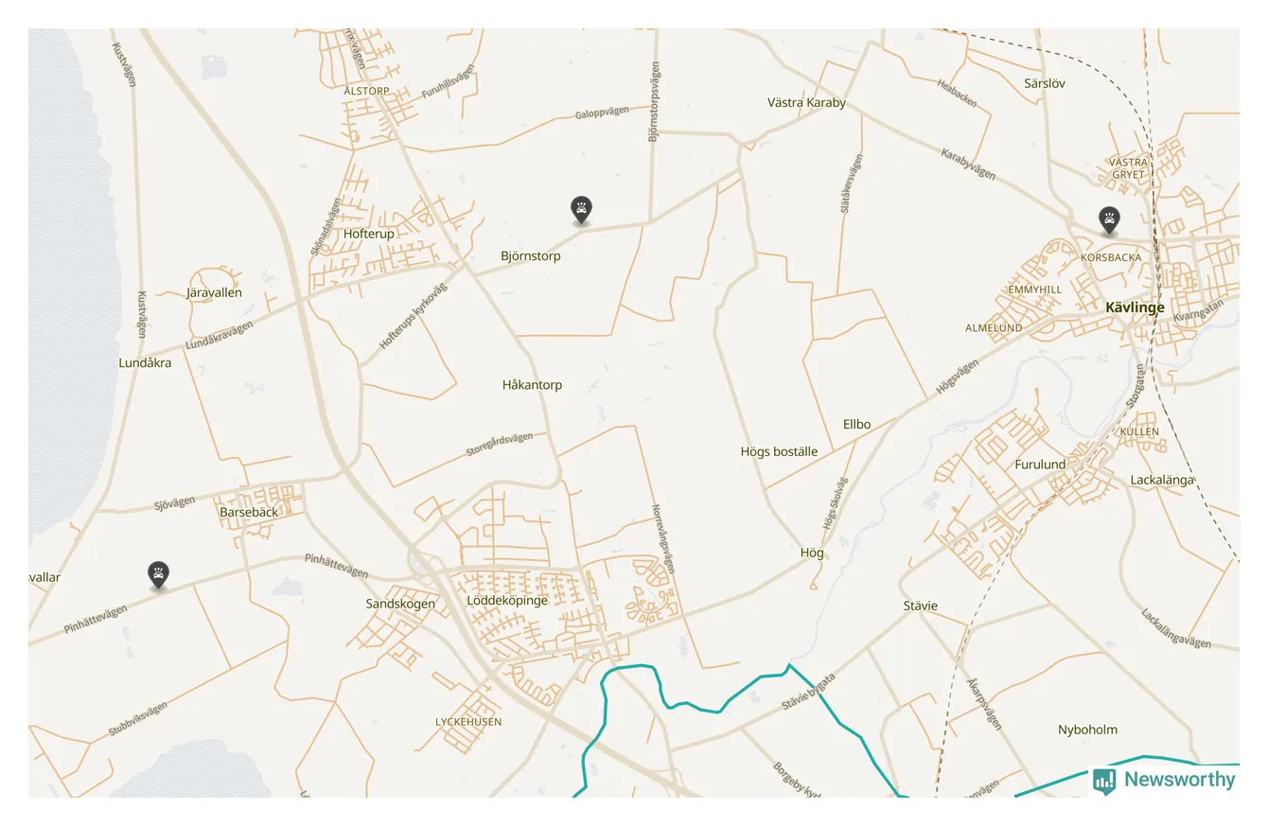
Task: Click the Högs boställe label
Action: click(779, 451)
